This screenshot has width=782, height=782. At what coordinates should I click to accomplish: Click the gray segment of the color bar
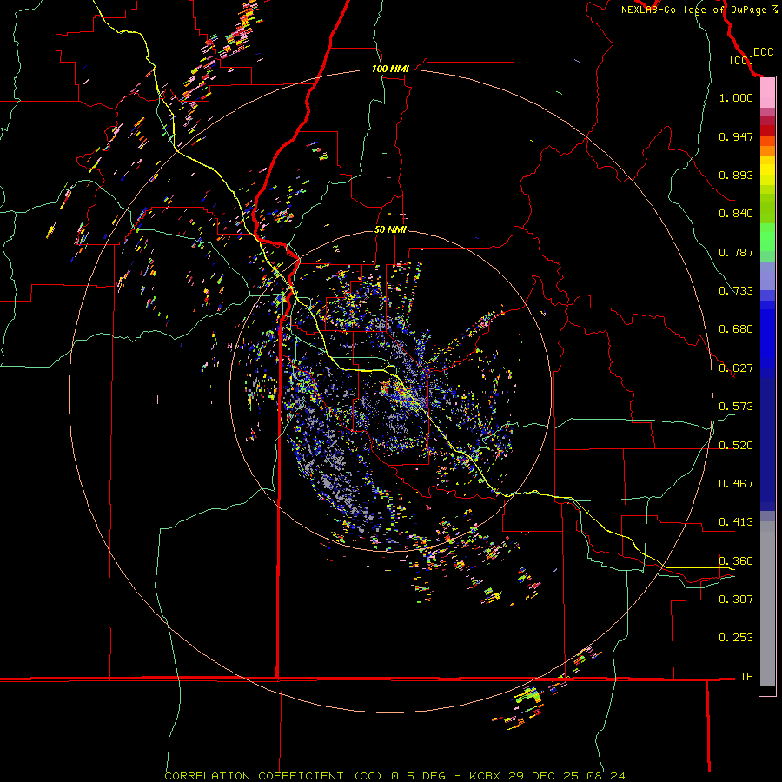(x=767, y=604)
